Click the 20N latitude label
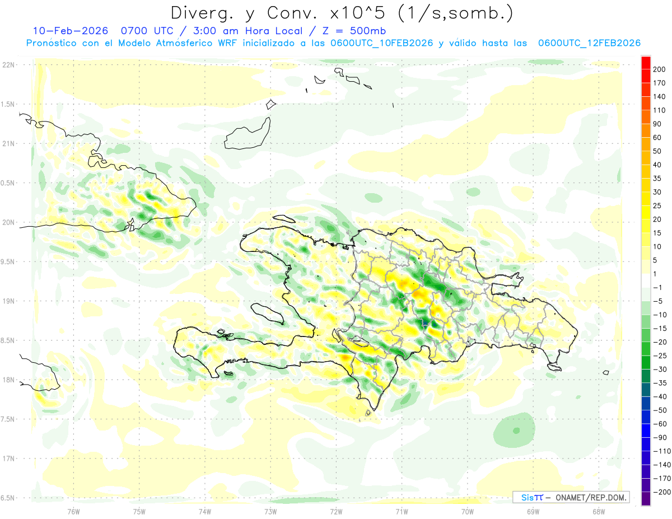 click(8, 222)
